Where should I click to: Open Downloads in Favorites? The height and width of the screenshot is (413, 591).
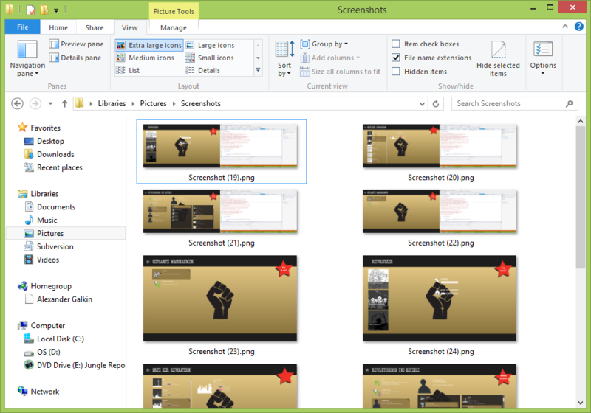point(49,154)
